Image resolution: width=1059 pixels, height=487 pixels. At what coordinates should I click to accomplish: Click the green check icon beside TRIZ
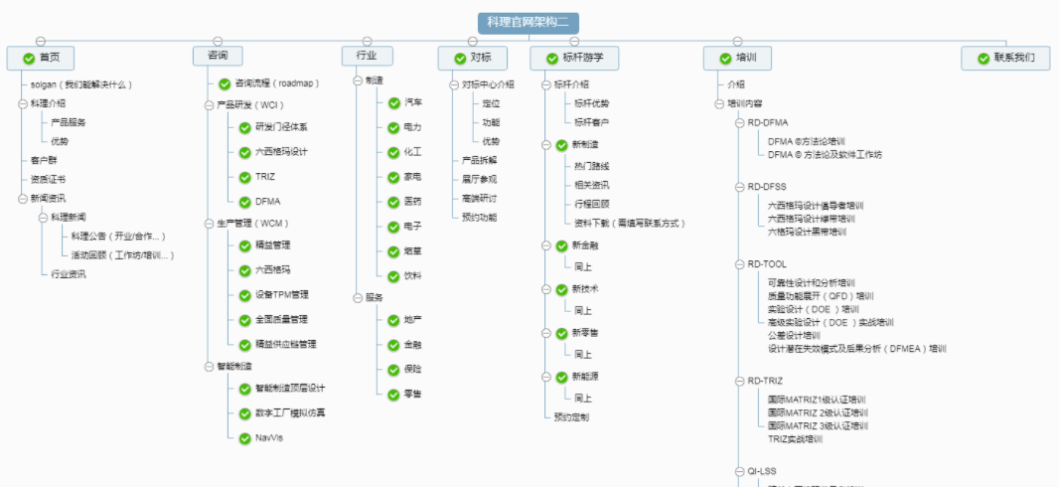(x=244, y=176)
